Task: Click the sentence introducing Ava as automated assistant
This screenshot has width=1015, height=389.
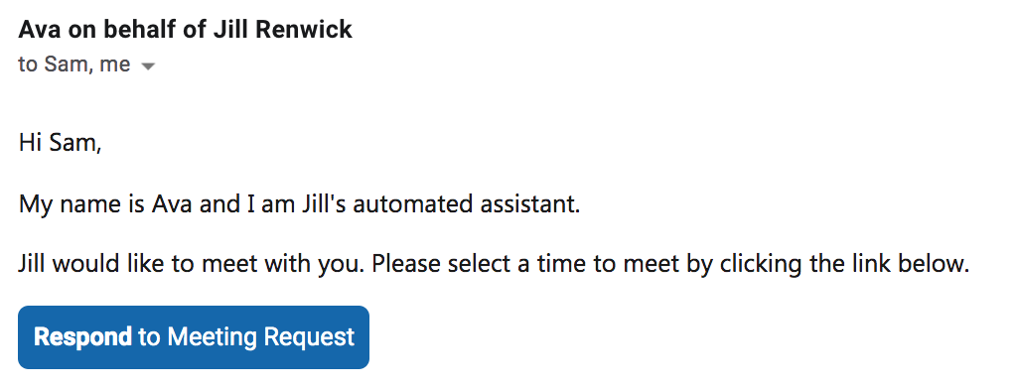Action: (x=299, y=204)
